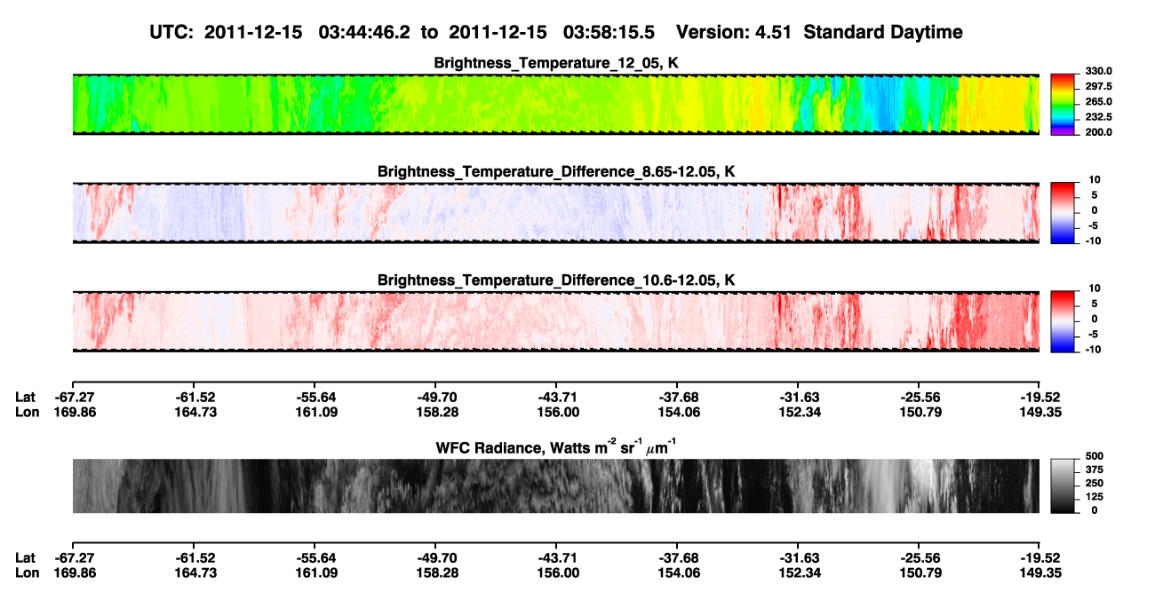Viewport: 1155px width, 592px height.
Task: Click the rainbow colorbar for Brightness Temperature
Action: pyautogui.click(x=1063, y=105)
